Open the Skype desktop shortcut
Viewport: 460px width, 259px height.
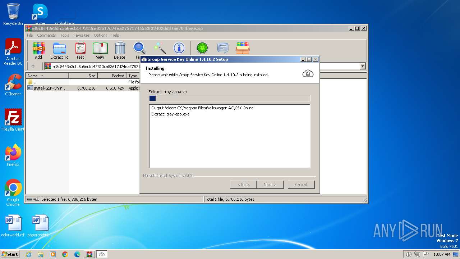pyautogui.click(x=40, y=14)
